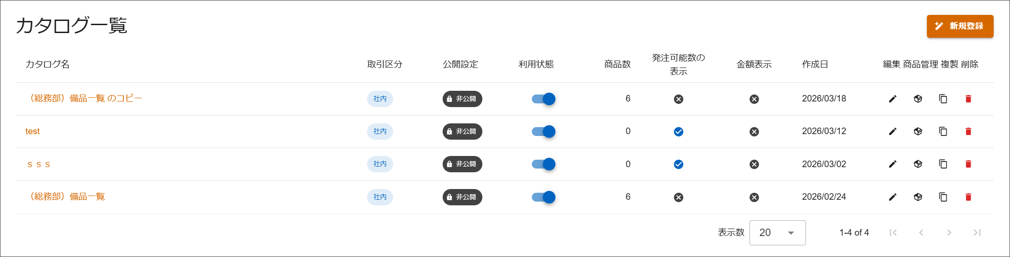Image resolution: width=1010 pixels, height=257 pixels.
Task: Toggle 利用状態 switch for test catalog
Action: (x=544, y=131)
